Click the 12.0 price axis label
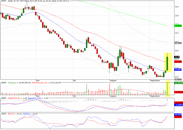 coord(177,68)
